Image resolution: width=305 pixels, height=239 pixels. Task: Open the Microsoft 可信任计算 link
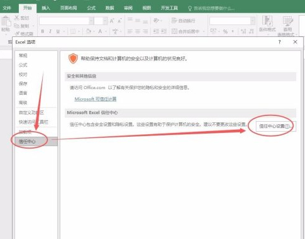[96, 99]
